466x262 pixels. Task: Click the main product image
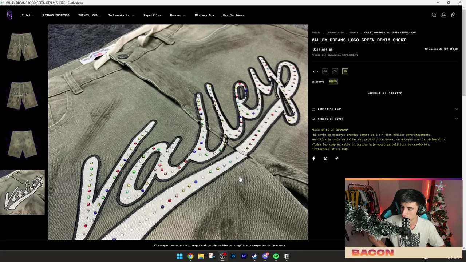pyautogui.click(x=178, y=132)
